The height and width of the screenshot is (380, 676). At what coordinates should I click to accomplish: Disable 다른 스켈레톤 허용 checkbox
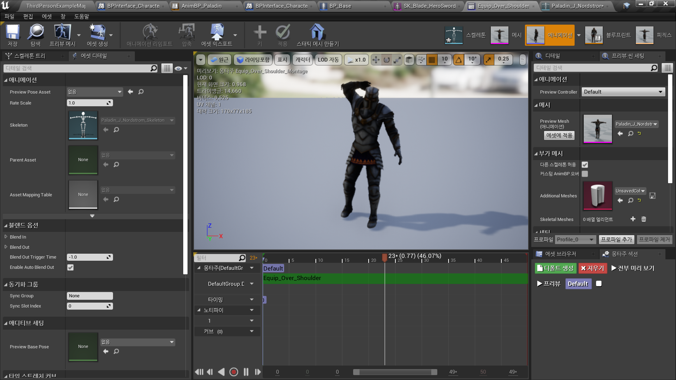tap(584, 164)
